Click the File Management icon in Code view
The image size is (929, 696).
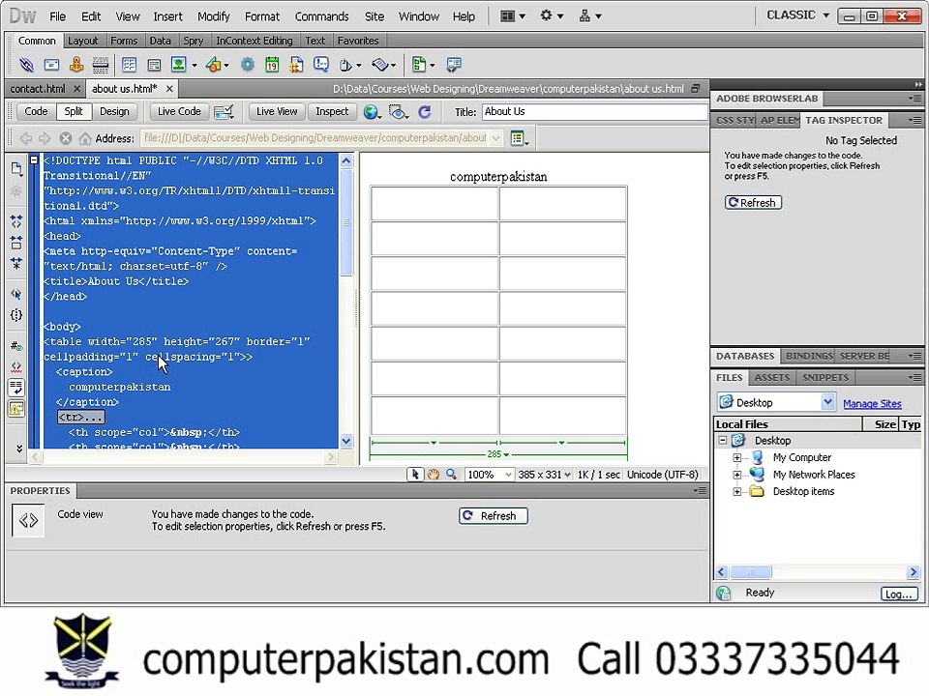tap(16, 169)
